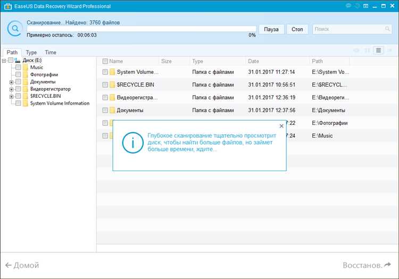The width and height of the screenshot is (399, 279).
Task: Click folder icon of System Volume... list row
Action: coord(112,72)
